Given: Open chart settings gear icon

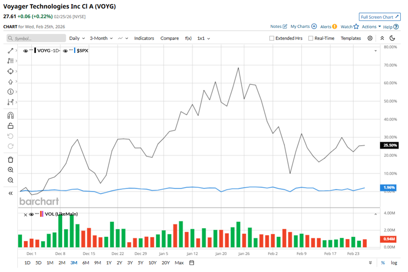Looking at the screenshot, I should [370, 38].
